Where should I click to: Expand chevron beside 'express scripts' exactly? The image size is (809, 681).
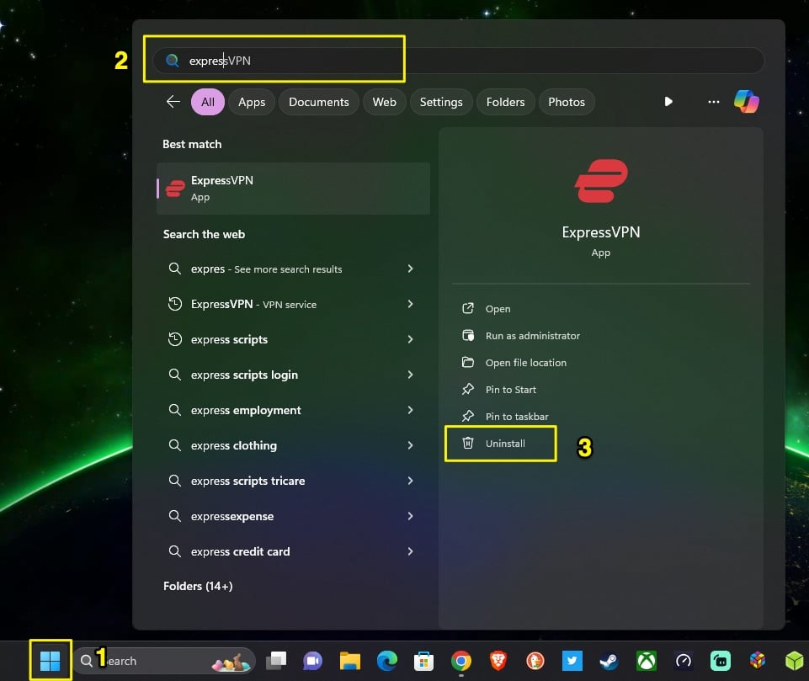tap(410, 339)
